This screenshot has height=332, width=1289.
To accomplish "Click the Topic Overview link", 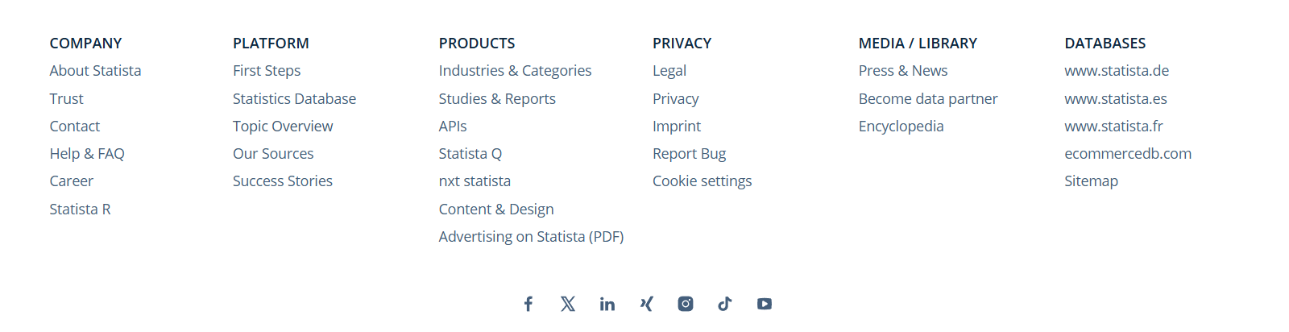I will [283, 127].
